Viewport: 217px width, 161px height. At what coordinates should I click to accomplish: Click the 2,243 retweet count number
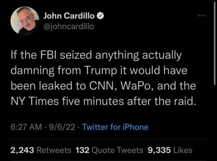[22, 150]
